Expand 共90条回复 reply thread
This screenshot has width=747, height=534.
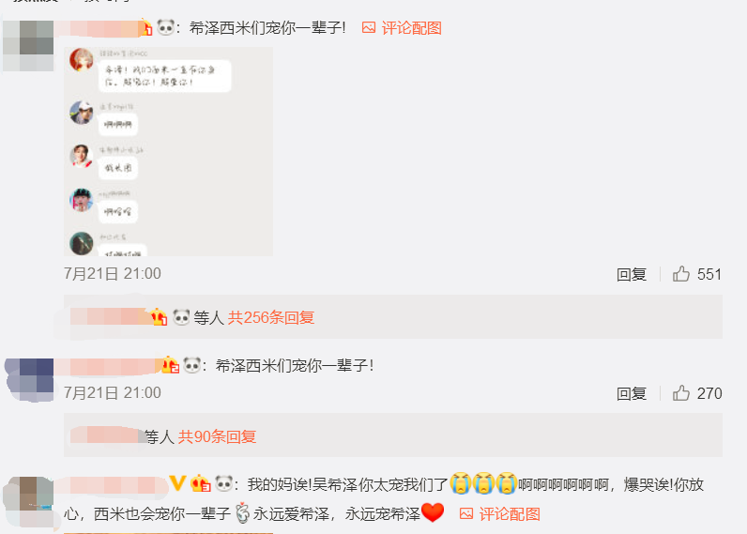point(217,436)
